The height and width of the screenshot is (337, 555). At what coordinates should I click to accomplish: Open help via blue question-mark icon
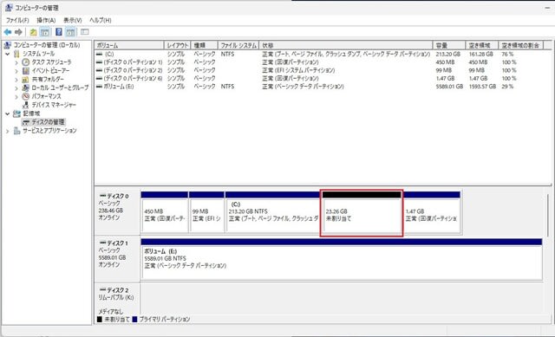pos(59,32)
